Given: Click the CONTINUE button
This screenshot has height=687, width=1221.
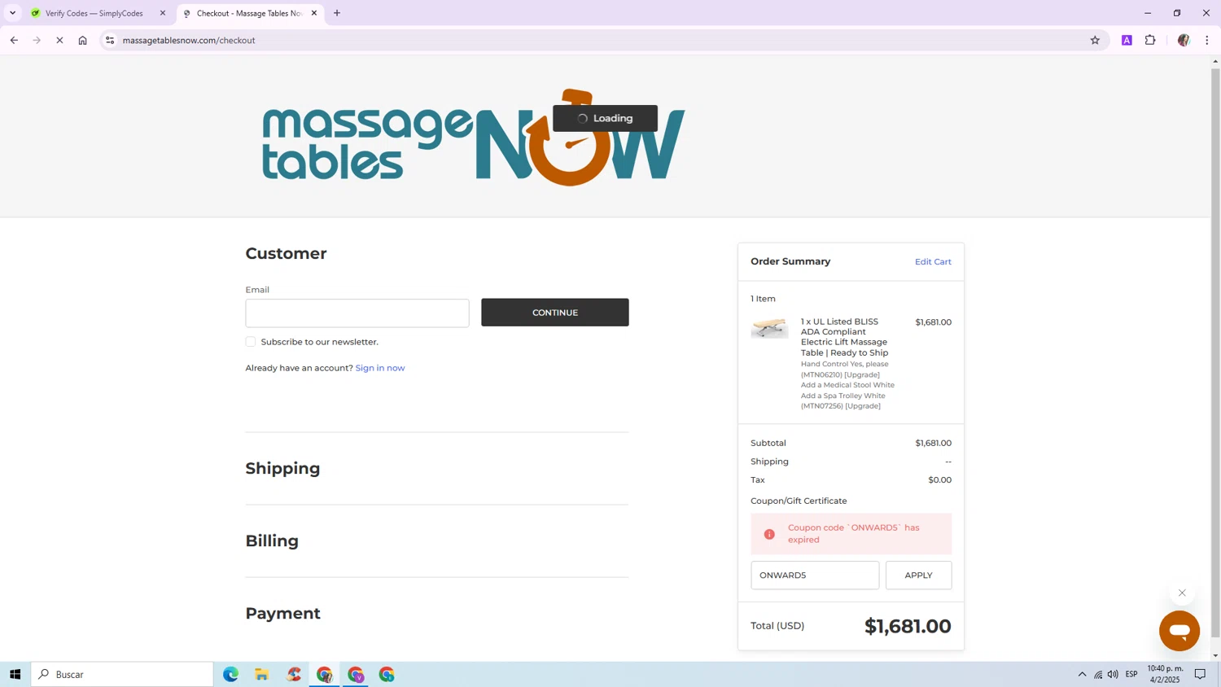Looking at the screenshot, I should (555, 313).
